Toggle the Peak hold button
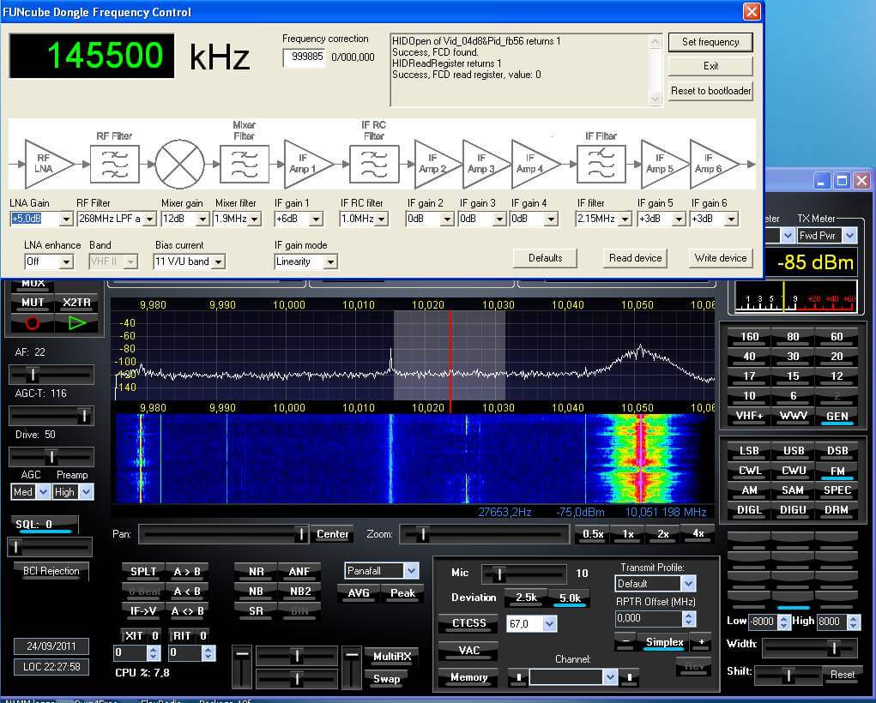876x703 pixels. click(402, 593)
